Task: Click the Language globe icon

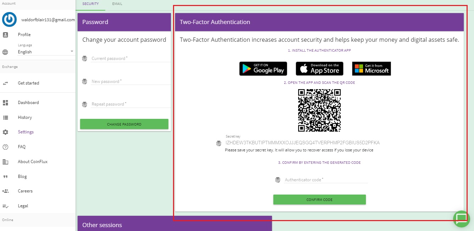Action: 5,52
